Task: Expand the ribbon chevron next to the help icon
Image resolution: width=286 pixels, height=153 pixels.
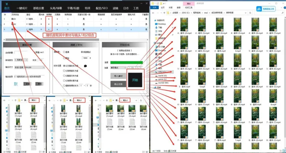Action: pos(281,8)
